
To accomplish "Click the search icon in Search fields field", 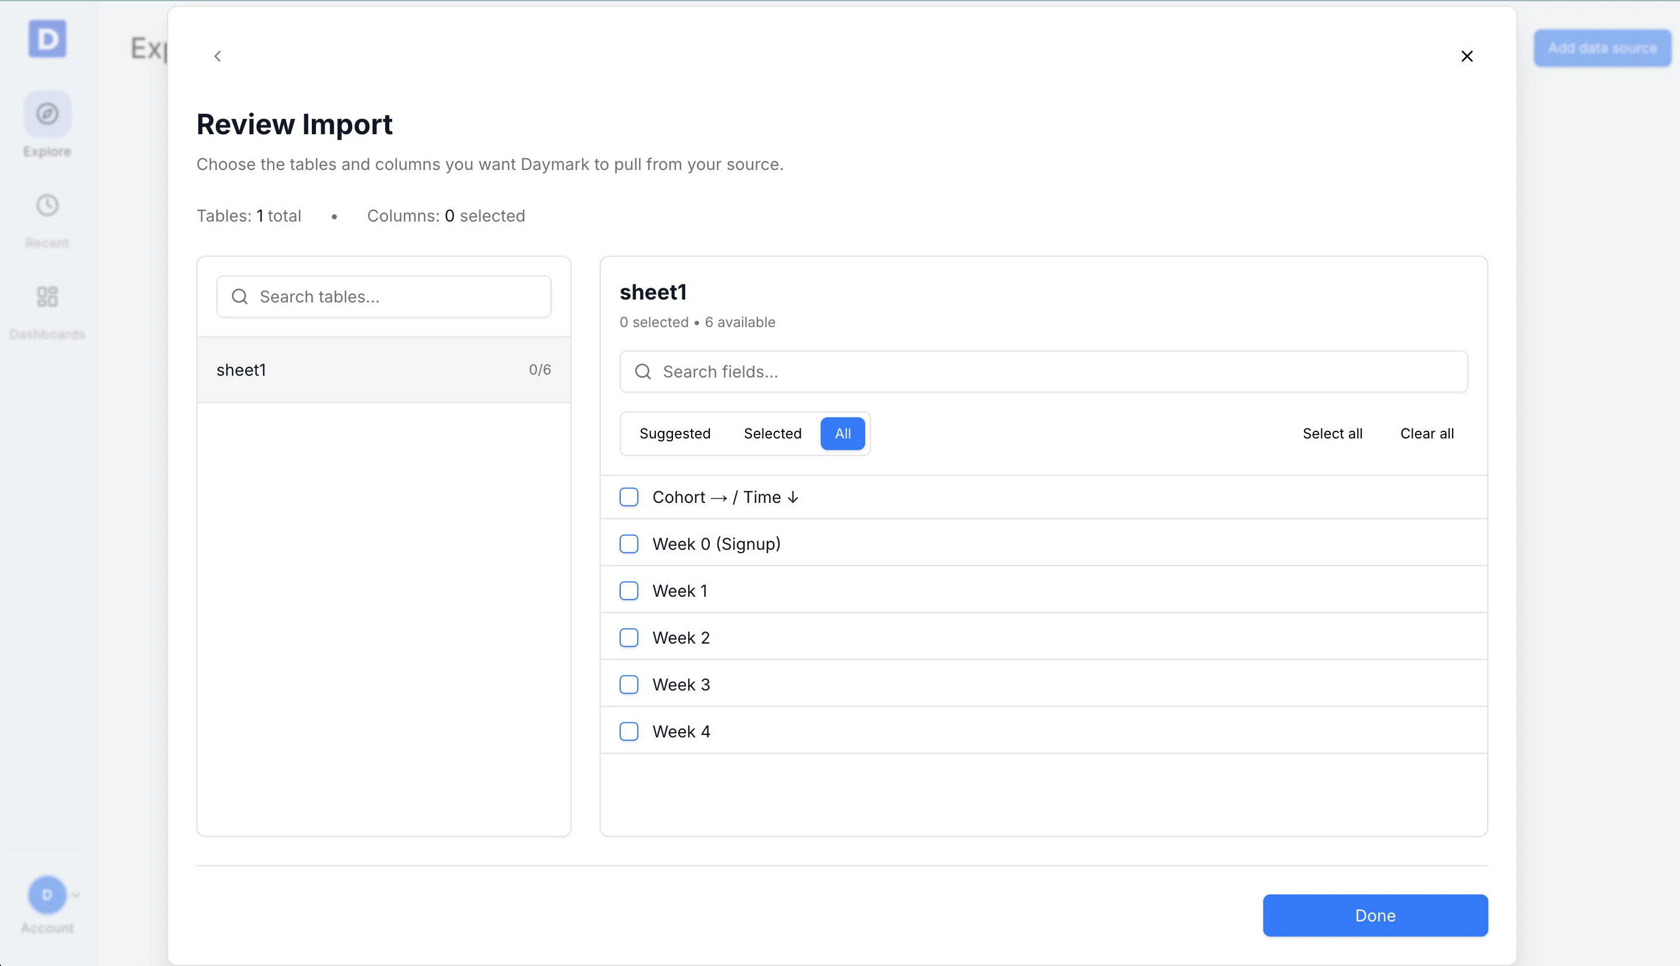I will 642,372.
